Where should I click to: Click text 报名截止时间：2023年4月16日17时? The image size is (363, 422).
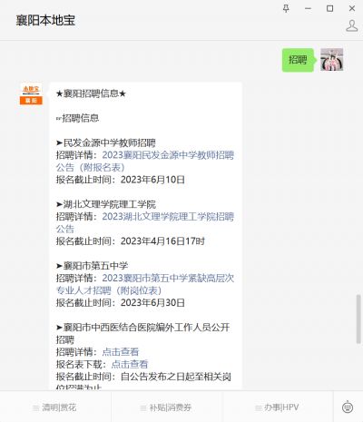(x=131, y=241)
